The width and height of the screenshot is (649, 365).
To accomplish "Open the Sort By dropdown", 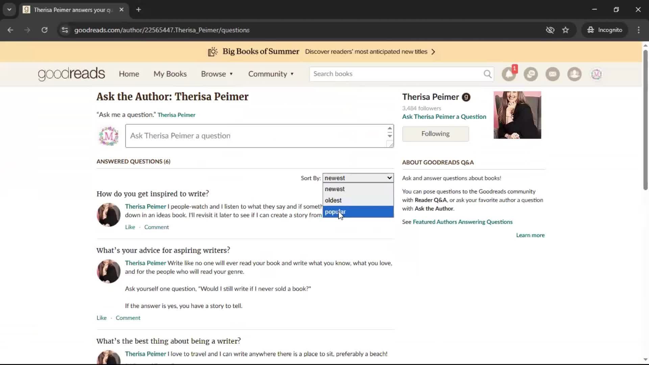I will click(x=358, y=178).
